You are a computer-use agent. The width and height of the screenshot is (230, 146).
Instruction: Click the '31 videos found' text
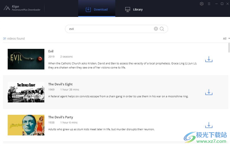14,38
